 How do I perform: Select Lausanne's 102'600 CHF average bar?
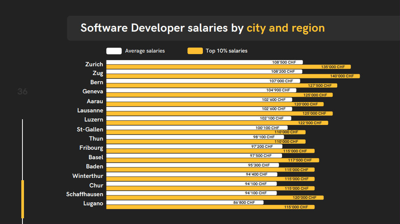pyautogui.click(x=199, y=109)
